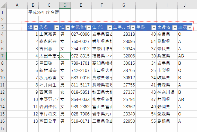Viewport: 197px width, 132px height.
Task: Select the 神奈川県 cell in column I
Action: [x=167, y=92]
